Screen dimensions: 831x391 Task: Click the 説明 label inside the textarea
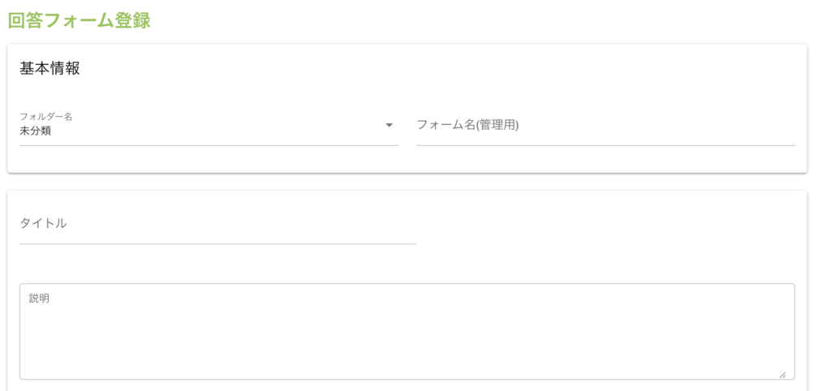point(39,299)
